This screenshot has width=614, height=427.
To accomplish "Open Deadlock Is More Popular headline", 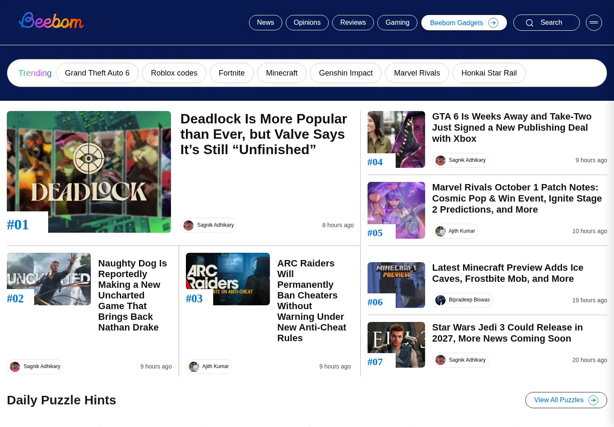I will [264, 134].
